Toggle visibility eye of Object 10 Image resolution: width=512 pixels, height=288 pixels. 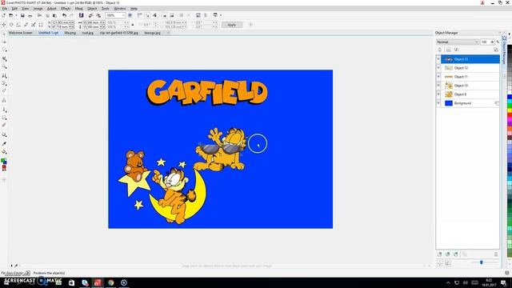438,86
